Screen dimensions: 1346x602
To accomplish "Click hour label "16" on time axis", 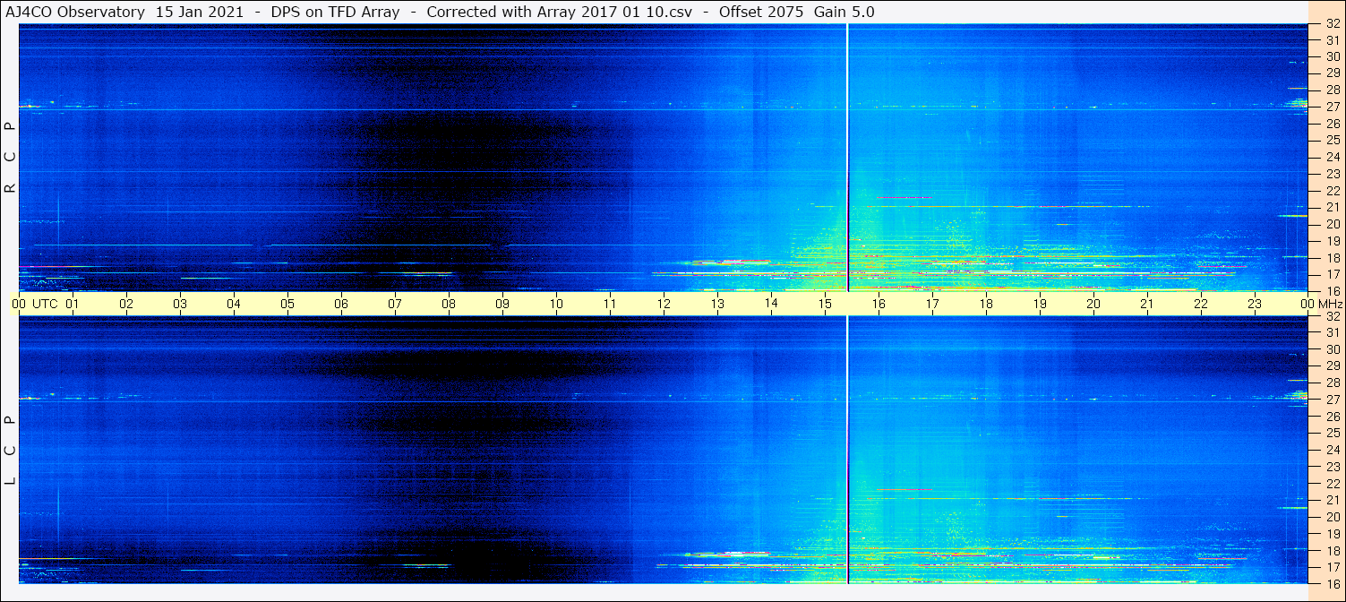I will pyautogui.click(x=879, y=304).
